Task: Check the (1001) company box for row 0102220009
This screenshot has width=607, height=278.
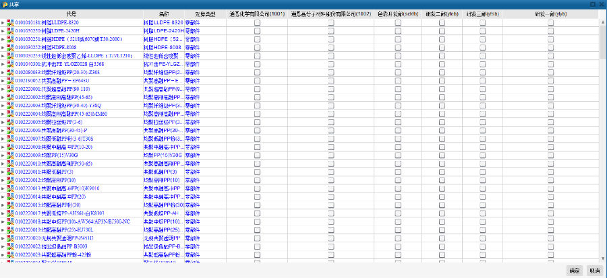Action: coord(257,155)
